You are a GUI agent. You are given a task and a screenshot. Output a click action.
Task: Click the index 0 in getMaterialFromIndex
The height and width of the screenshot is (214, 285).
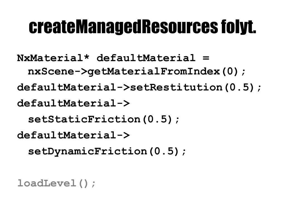click(x=230, y=71)
